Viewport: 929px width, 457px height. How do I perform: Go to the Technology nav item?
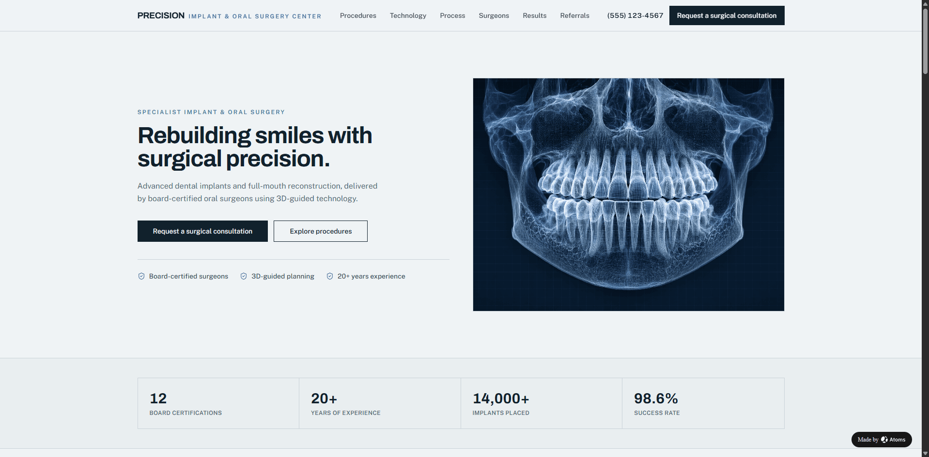[408, 15]
